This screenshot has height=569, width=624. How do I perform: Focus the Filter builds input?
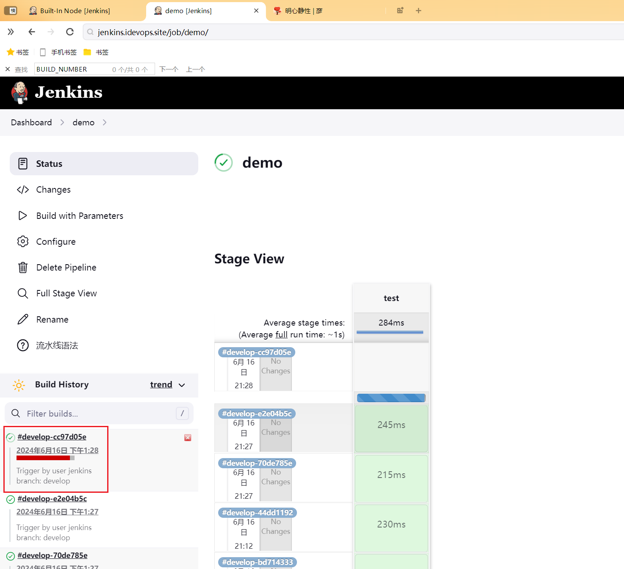(x=99, y=413)
